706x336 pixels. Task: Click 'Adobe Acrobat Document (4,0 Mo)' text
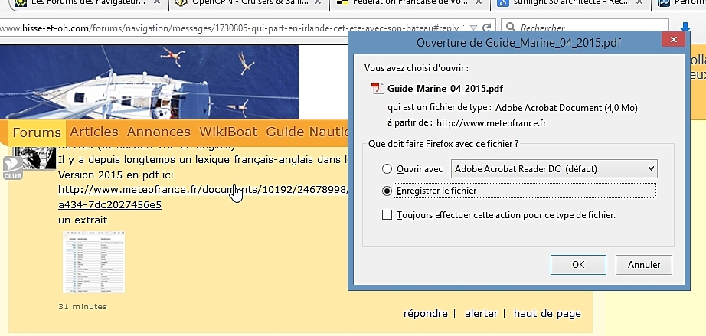567,107
